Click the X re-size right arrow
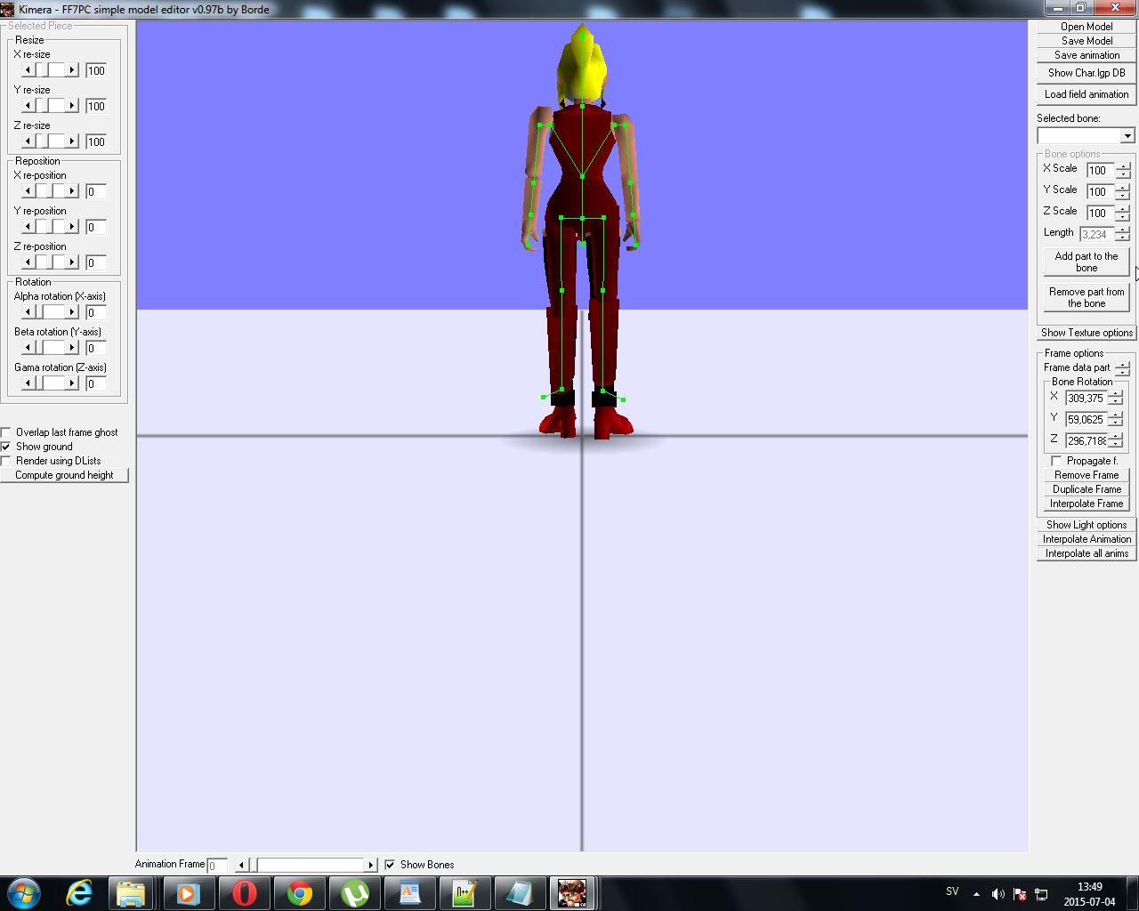This screenshot has width=1139, height=911. pos(72,69)
